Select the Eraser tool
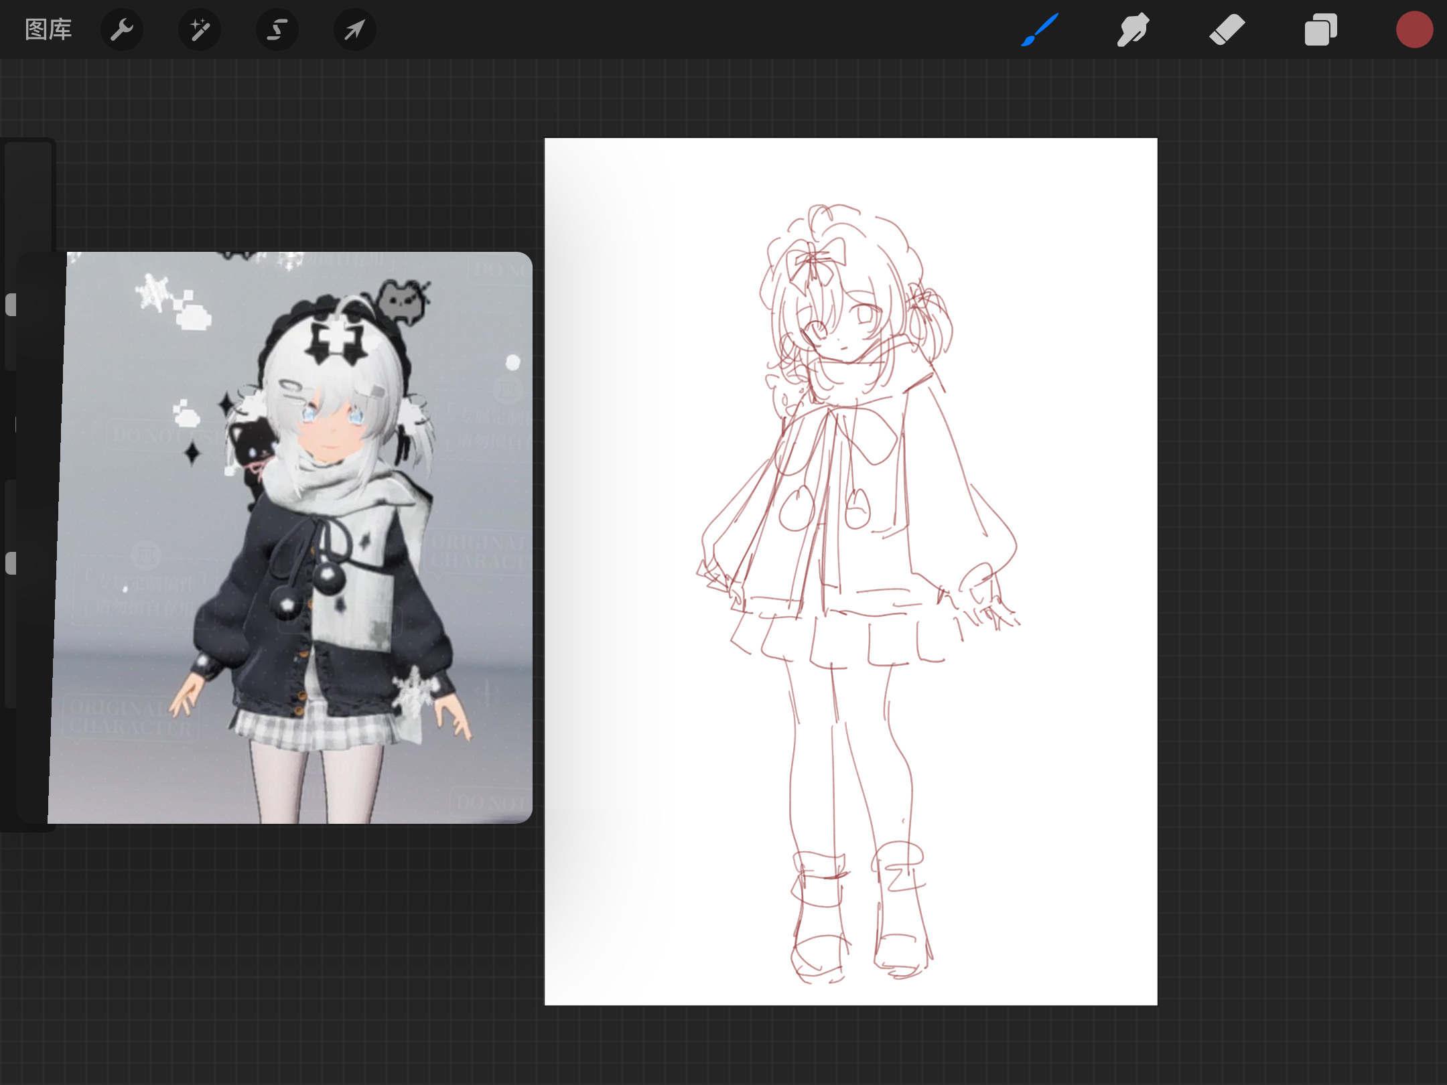1447x1085 pixels. 1227,30
